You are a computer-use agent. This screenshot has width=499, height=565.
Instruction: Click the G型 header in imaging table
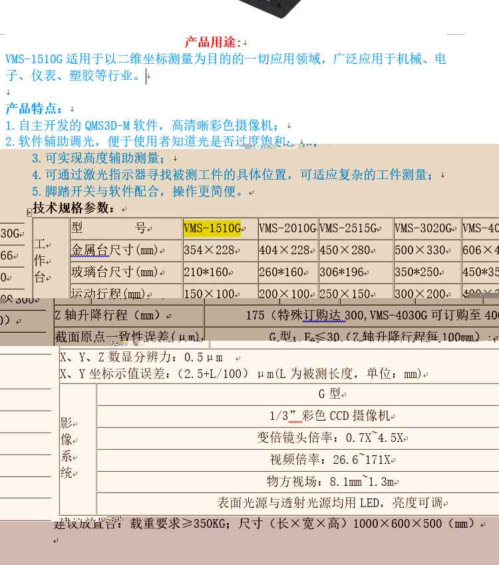pos(329,394)
